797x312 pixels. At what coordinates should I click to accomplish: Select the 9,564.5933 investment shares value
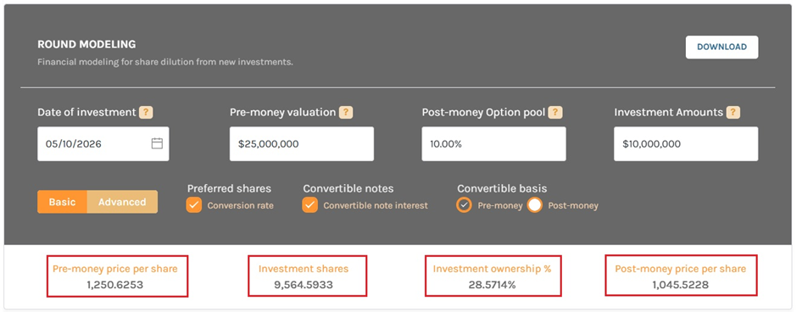304,285
